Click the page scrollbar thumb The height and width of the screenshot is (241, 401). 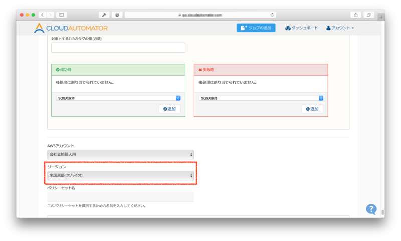pos(382,212)
